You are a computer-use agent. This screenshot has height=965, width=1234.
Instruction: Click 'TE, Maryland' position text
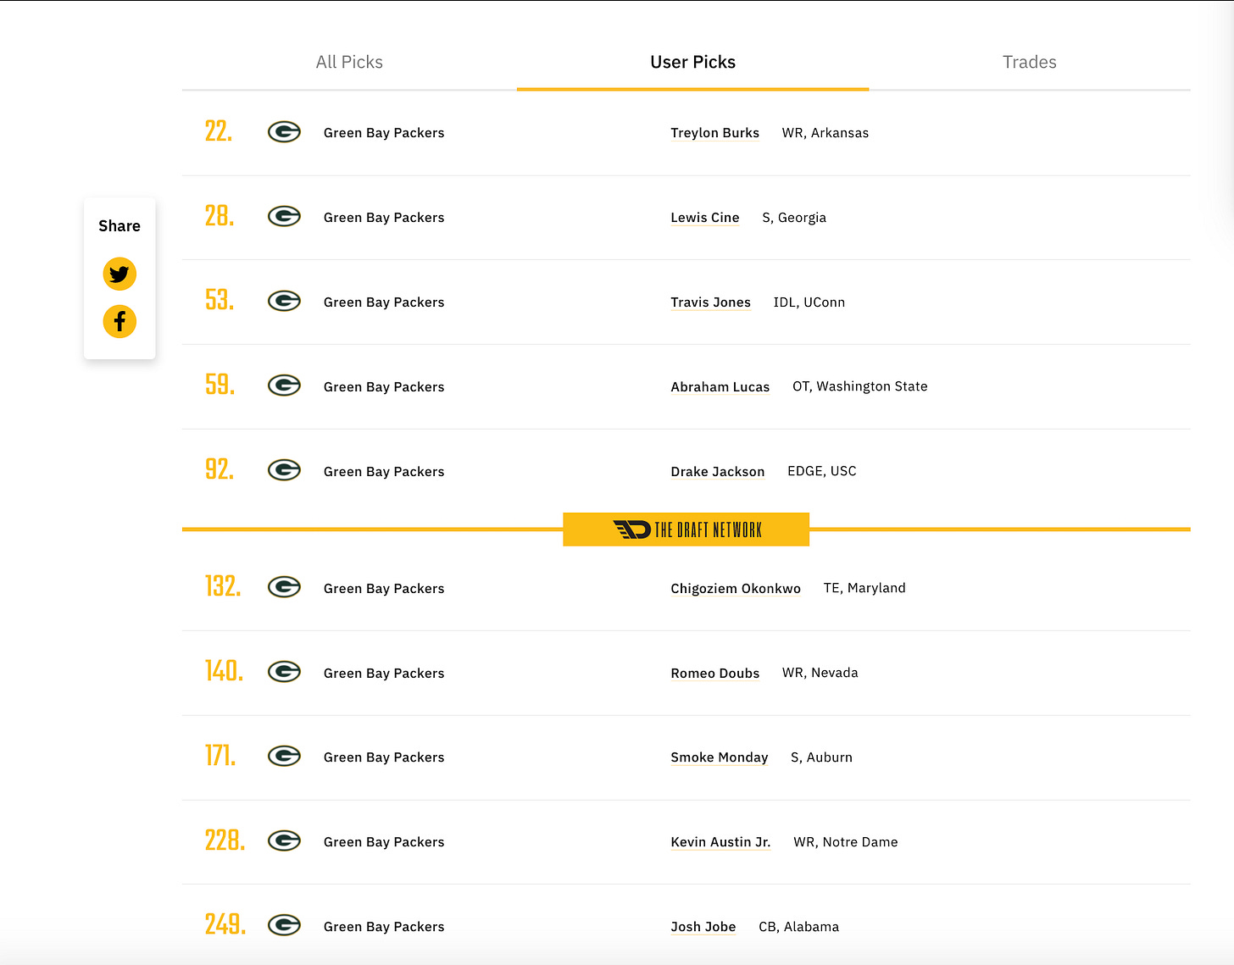[864, 588]
